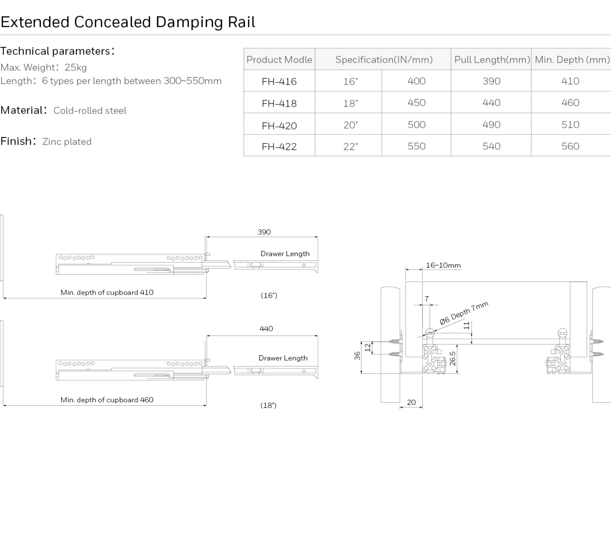Click the upper 16" rail side-view drawing
This screenshot has width=611, height=536.
(187, 264)
